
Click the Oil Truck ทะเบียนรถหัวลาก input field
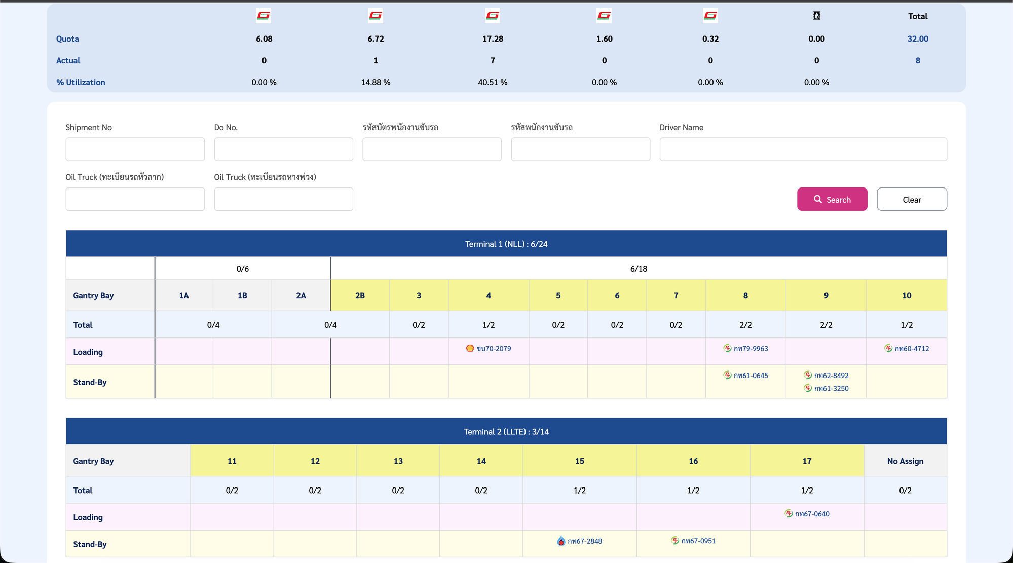tap(135, 199)
